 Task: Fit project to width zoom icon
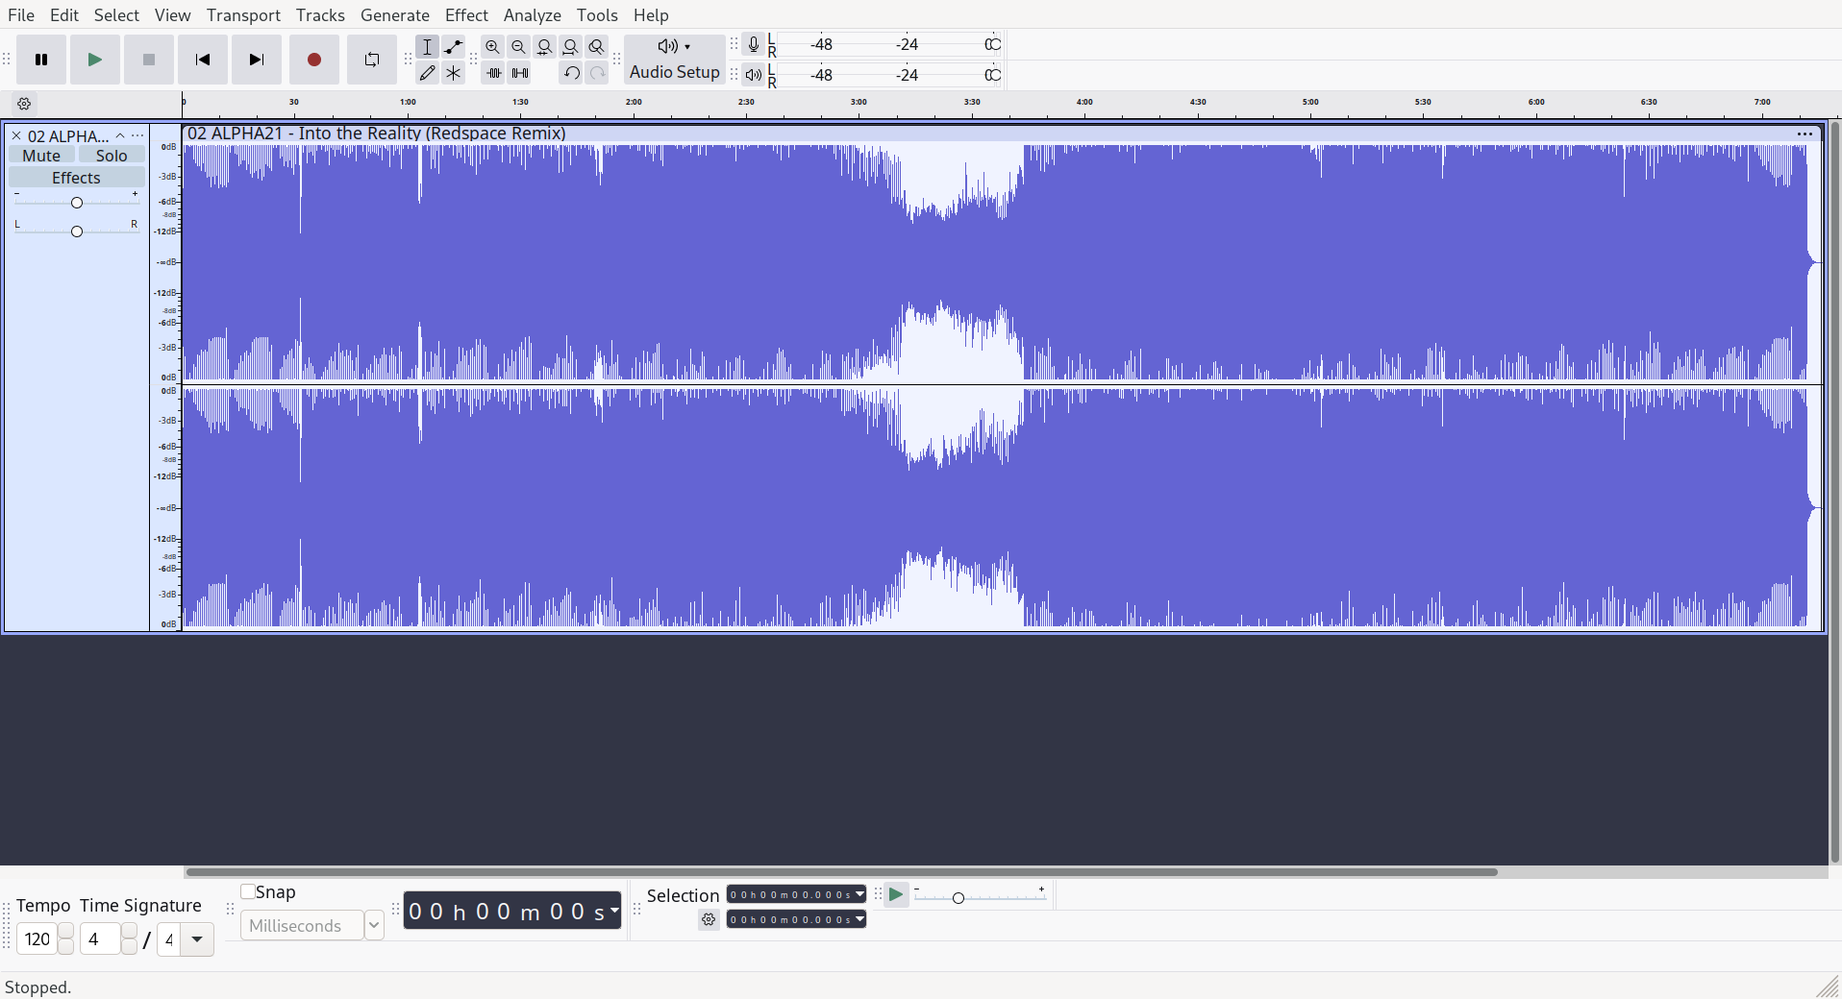(x=571, y=46)
